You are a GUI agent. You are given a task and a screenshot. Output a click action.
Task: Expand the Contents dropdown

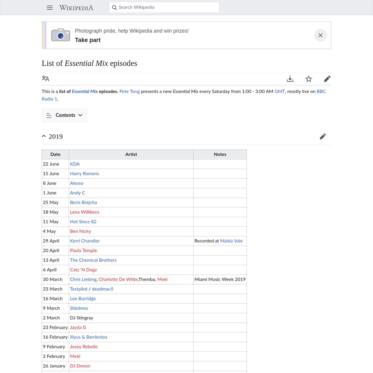click(x=64, y=115)
